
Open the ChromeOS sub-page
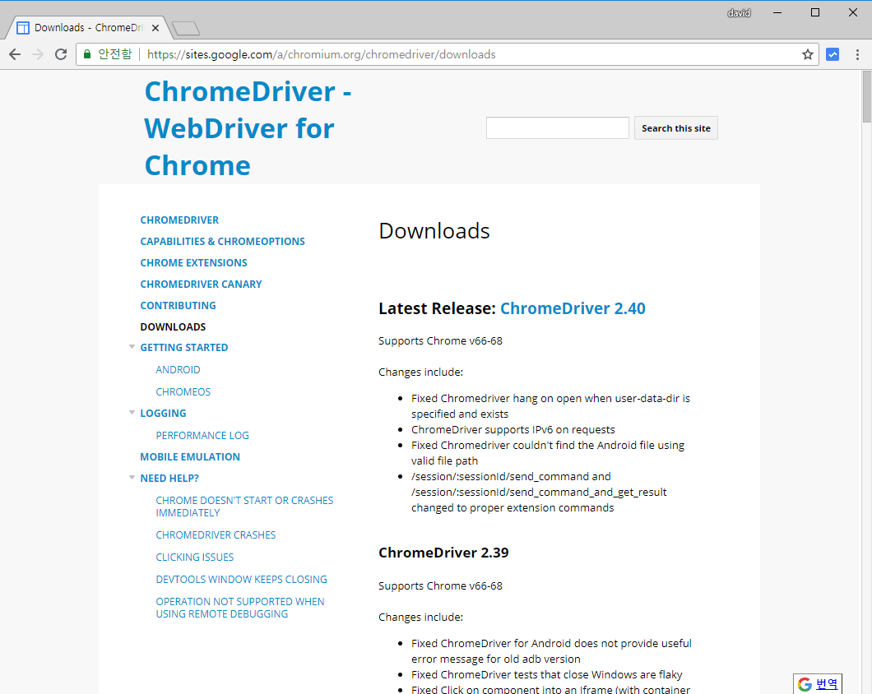coord(183,392)
